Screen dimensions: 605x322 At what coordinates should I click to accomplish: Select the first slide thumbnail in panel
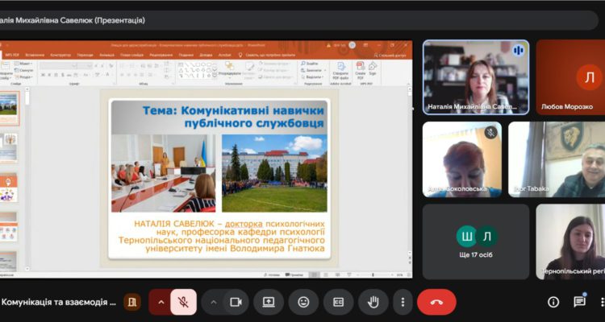pyautogui.click(x=9, y=104)
